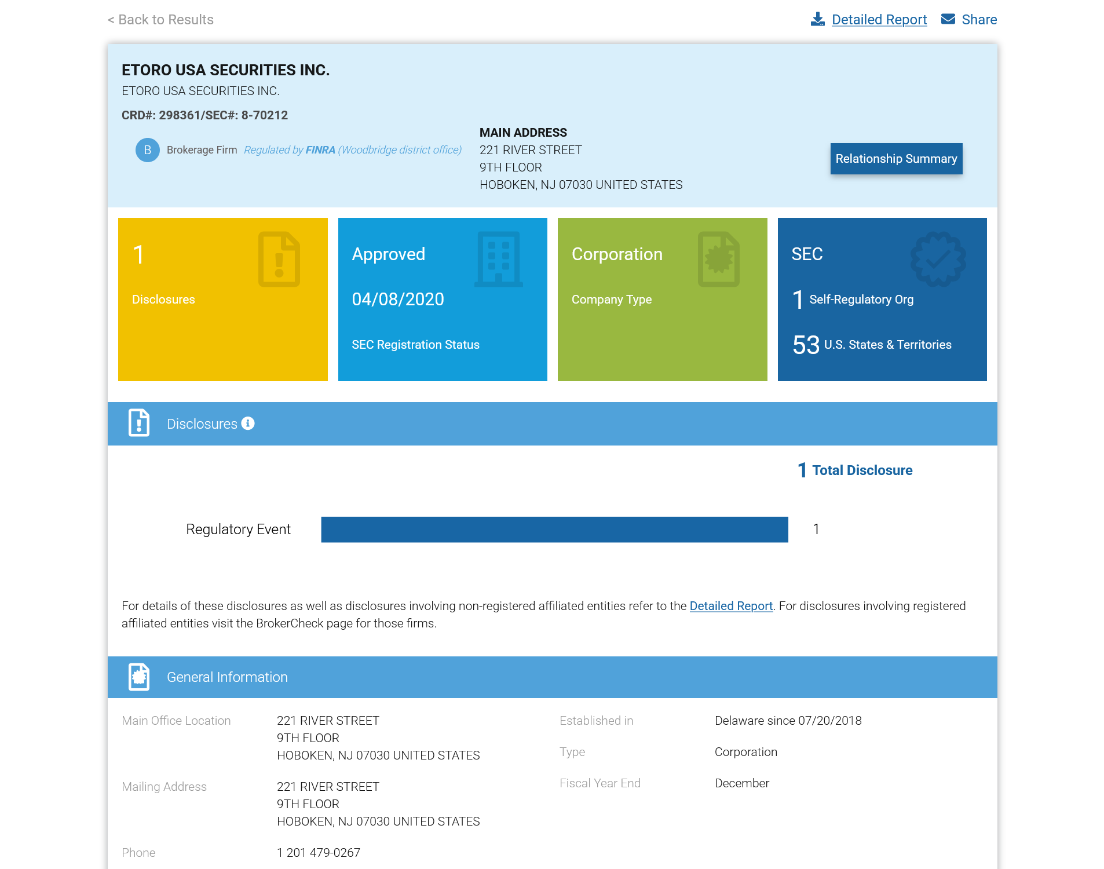
Task: Go Back to Results
Action: click(x=160, y=20)
